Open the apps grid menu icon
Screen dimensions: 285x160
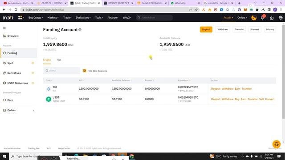[x=20, y=18]
